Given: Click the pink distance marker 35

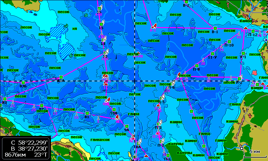Looking at the screenshot, I should pos(221,50).
